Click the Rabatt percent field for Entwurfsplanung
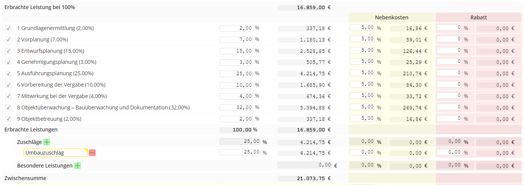 click(x=449, y=51)
